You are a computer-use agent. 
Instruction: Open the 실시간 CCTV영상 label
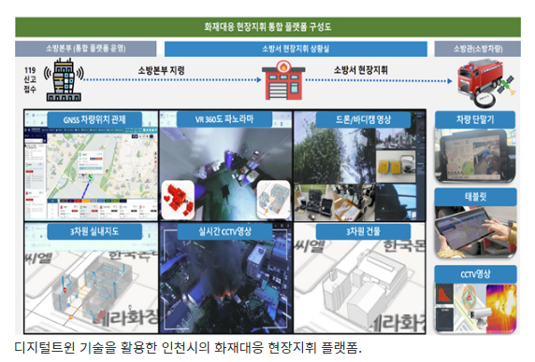[224, 231]
